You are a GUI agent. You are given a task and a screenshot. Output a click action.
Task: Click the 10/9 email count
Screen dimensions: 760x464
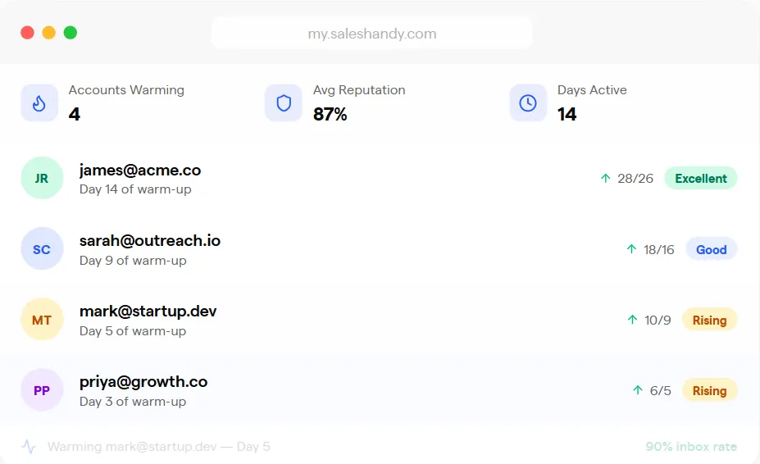click(x=658, y=320)
